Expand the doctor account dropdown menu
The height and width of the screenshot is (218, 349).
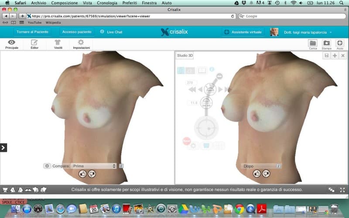click(x=331, y=32)
